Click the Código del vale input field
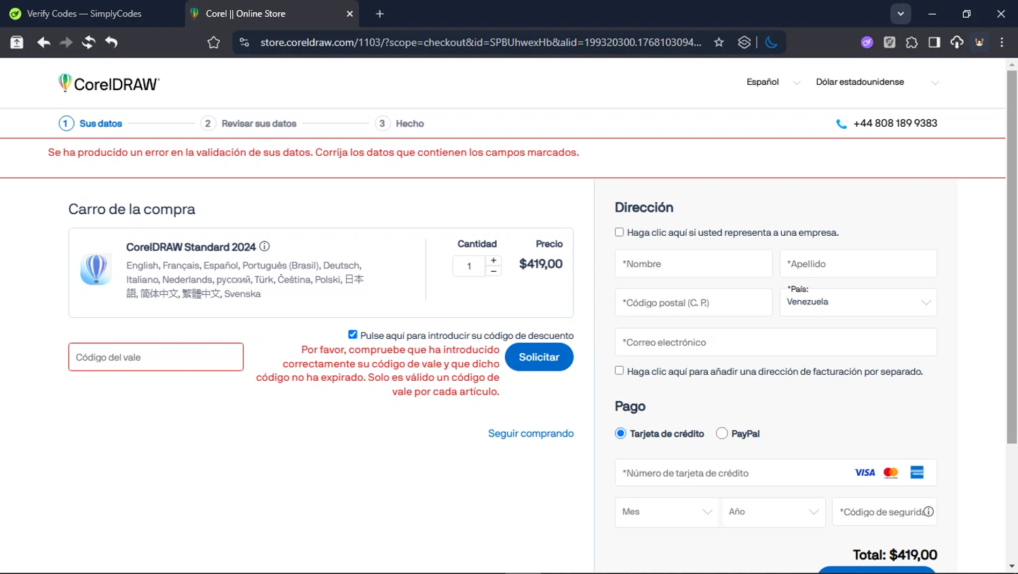 pyautogui.click(x=156, y=357)
